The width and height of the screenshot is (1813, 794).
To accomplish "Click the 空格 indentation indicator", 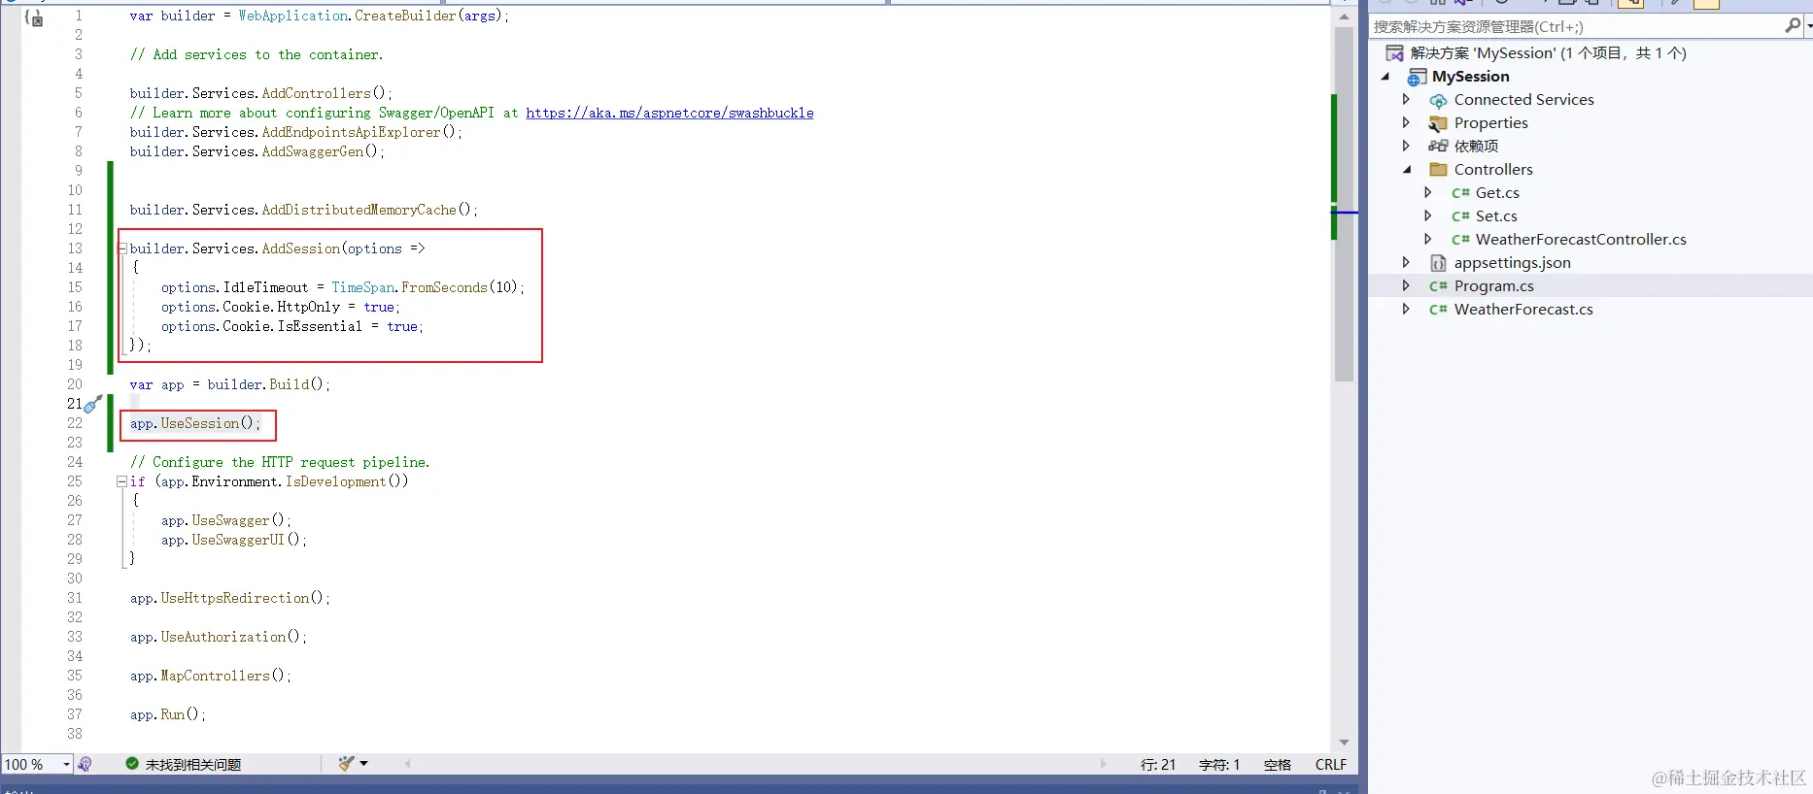I will [1277, 765].
